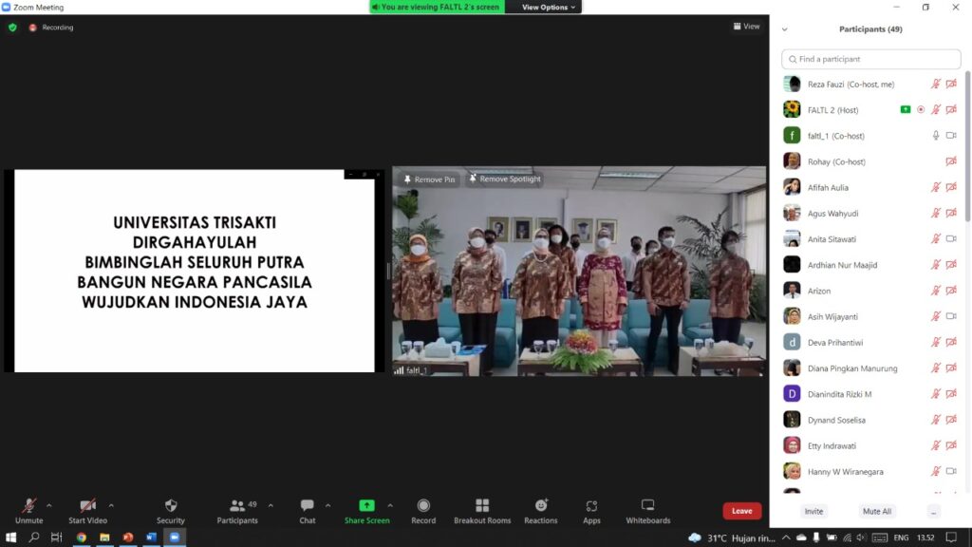The height and width of the screenshot is (547, 972).
Task: Click Afifah Aulia's muted mic icon
Action: [x=935, y=187]
